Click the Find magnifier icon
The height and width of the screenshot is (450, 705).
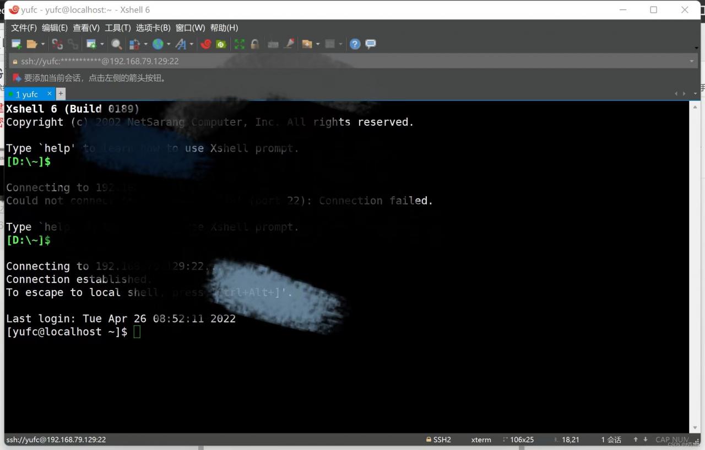(x=116, y=44)
